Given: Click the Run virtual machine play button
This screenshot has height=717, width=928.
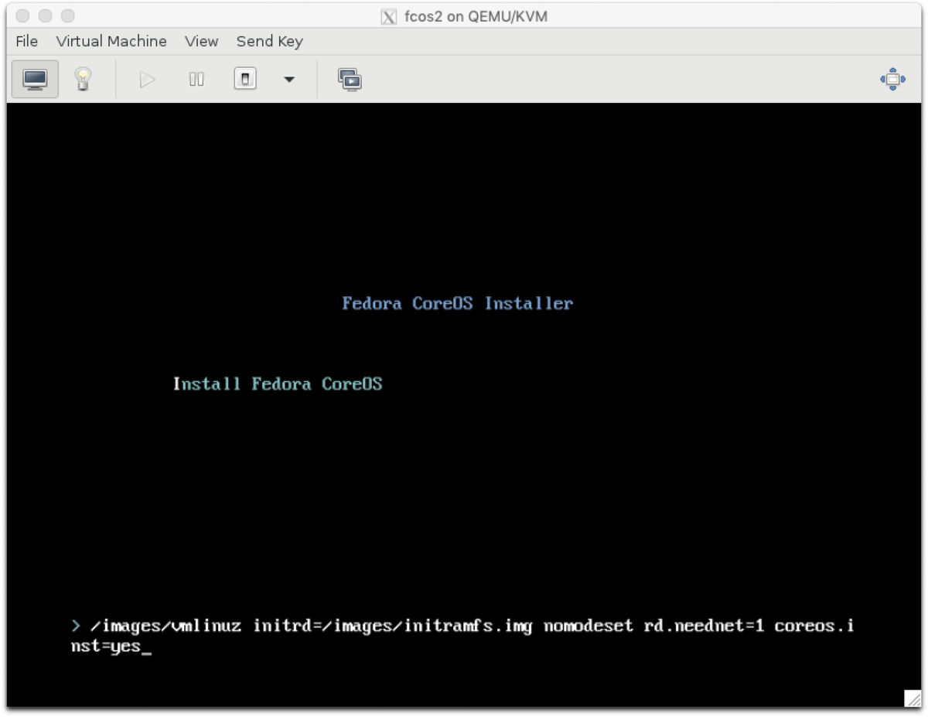Looking at the screenshot, I should (x=148, y=79).
